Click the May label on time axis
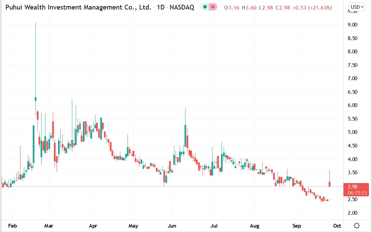 click(133, 226)
